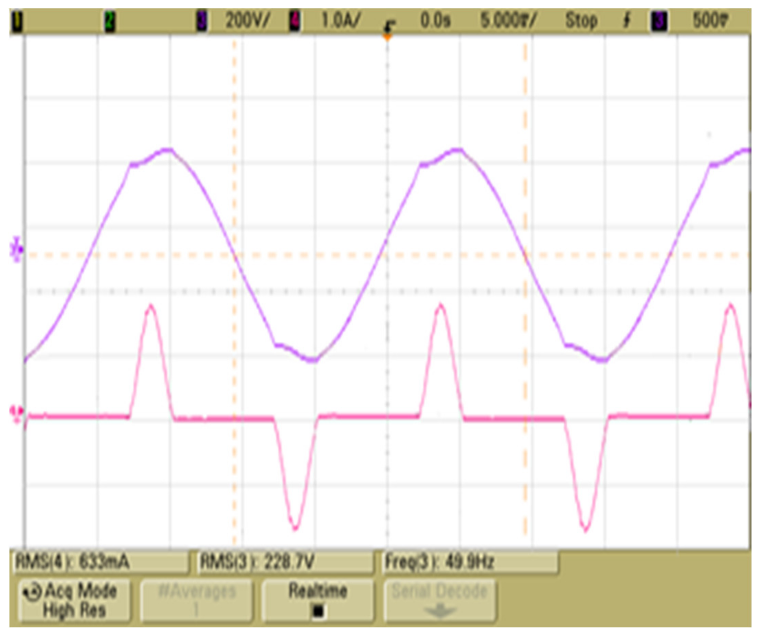Click the green channel 2 indicator

coord(109,22)
